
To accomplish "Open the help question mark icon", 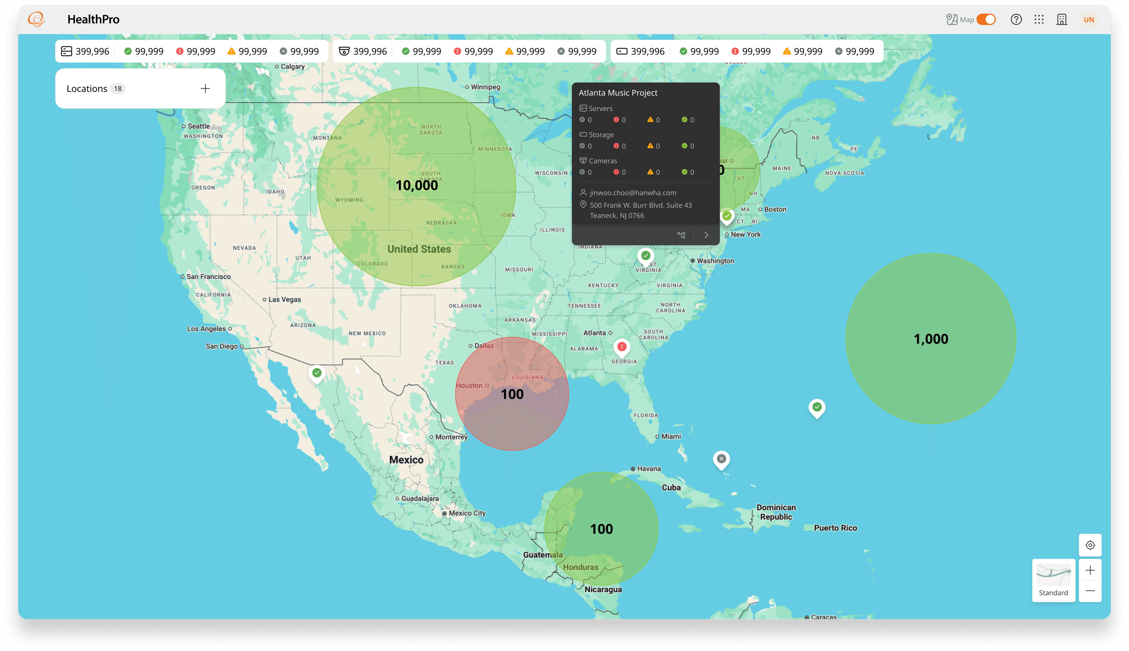I will point(1016,20).
